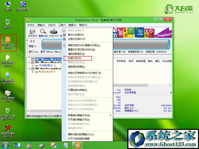The height and width of the screenshot is (149, 199).
Task: Choose 打开16进制扇区编辑 entry
Action: (x=87, y=139)
